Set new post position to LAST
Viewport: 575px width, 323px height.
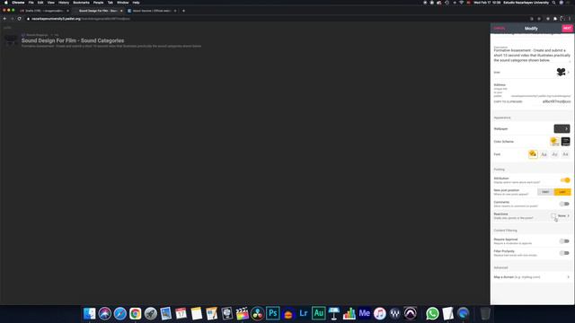(x=562, y=192)
